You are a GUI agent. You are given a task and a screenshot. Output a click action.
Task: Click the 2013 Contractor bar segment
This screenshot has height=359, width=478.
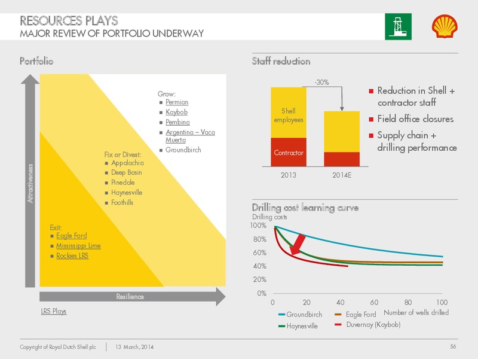pyautogui.click(x=289, y=152)
